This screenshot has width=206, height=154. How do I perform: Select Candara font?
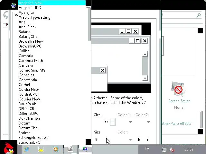coord(52,65)
